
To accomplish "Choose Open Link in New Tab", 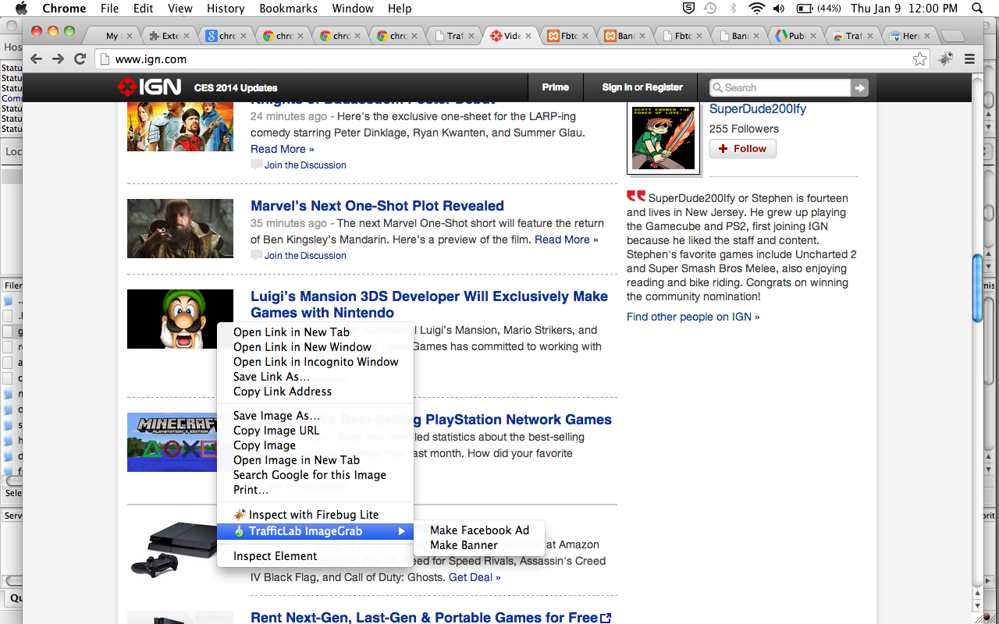I will tap(291, 332).
